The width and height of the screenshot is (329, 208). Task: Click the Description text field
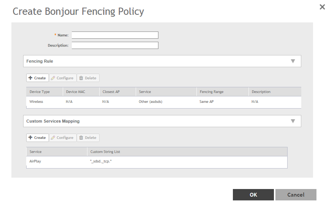click(x=115, y=46)
